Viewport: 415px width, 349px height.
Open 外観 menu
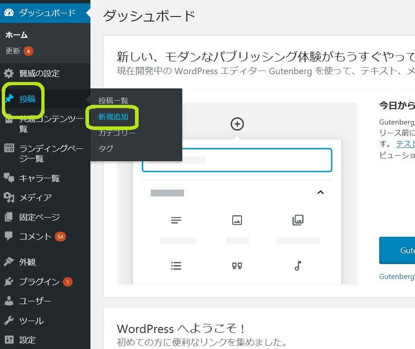point(45,262)
